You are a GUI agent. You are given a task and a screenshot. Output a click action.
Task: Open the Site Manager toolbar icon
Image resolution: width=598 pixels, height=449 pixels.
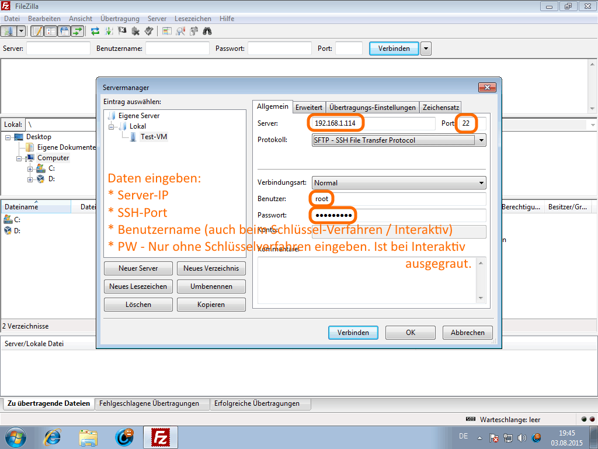(x=9, y=31)
